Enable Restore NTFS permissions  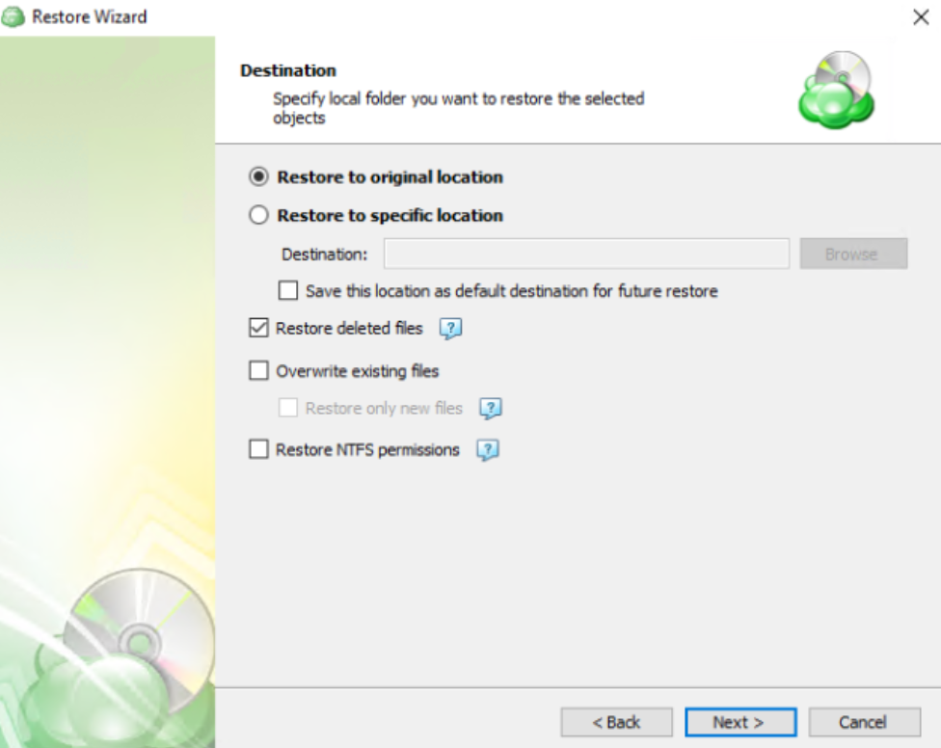pyautogui.click(x=258, y=449)
